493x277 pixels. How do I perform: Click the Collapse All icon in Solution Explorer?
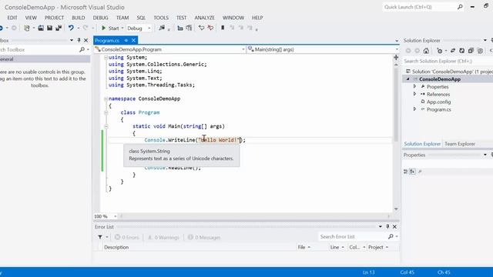pyautogui.click(x=471, y=51)
